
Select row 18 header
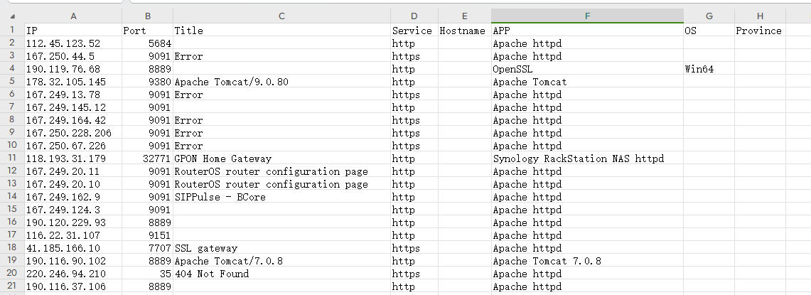pos(12,247)
